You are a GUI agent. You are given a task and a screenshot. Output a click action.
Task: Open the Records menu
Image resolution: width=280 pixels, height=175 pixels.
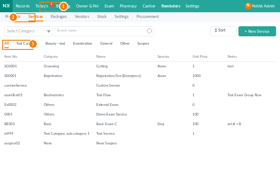pos(23,6)
